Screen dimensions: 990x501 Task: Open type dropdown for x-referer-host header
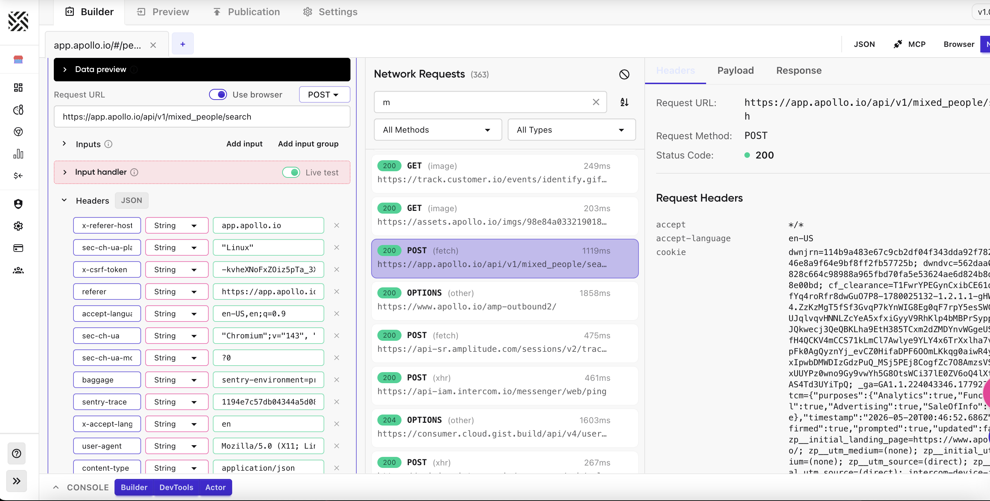(177, 225)
